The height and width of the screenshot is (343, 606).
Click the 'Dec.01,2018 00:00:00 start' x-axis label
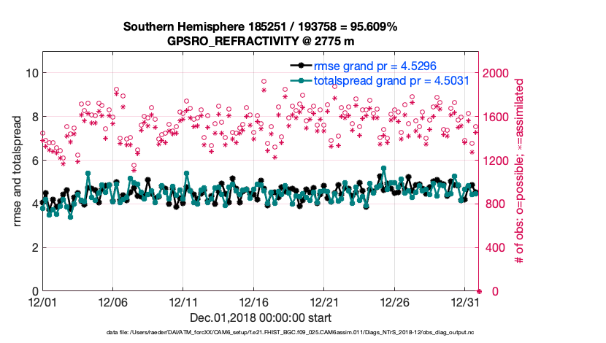click(260, 318)
